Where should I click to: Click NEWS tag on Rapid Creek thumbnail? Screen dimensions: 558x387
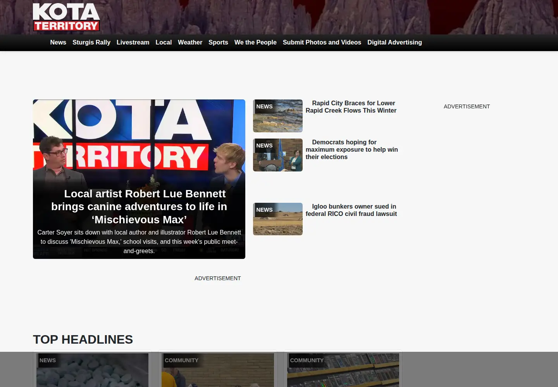coord(264,106)
